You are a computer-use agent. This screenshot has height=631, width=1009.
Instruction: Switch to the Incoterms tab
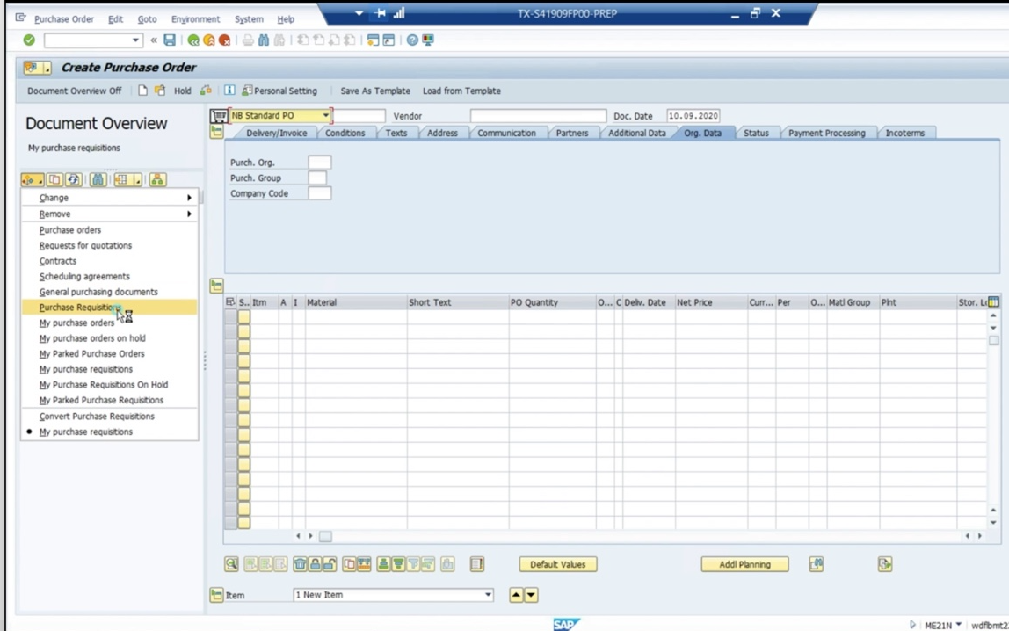904,134
